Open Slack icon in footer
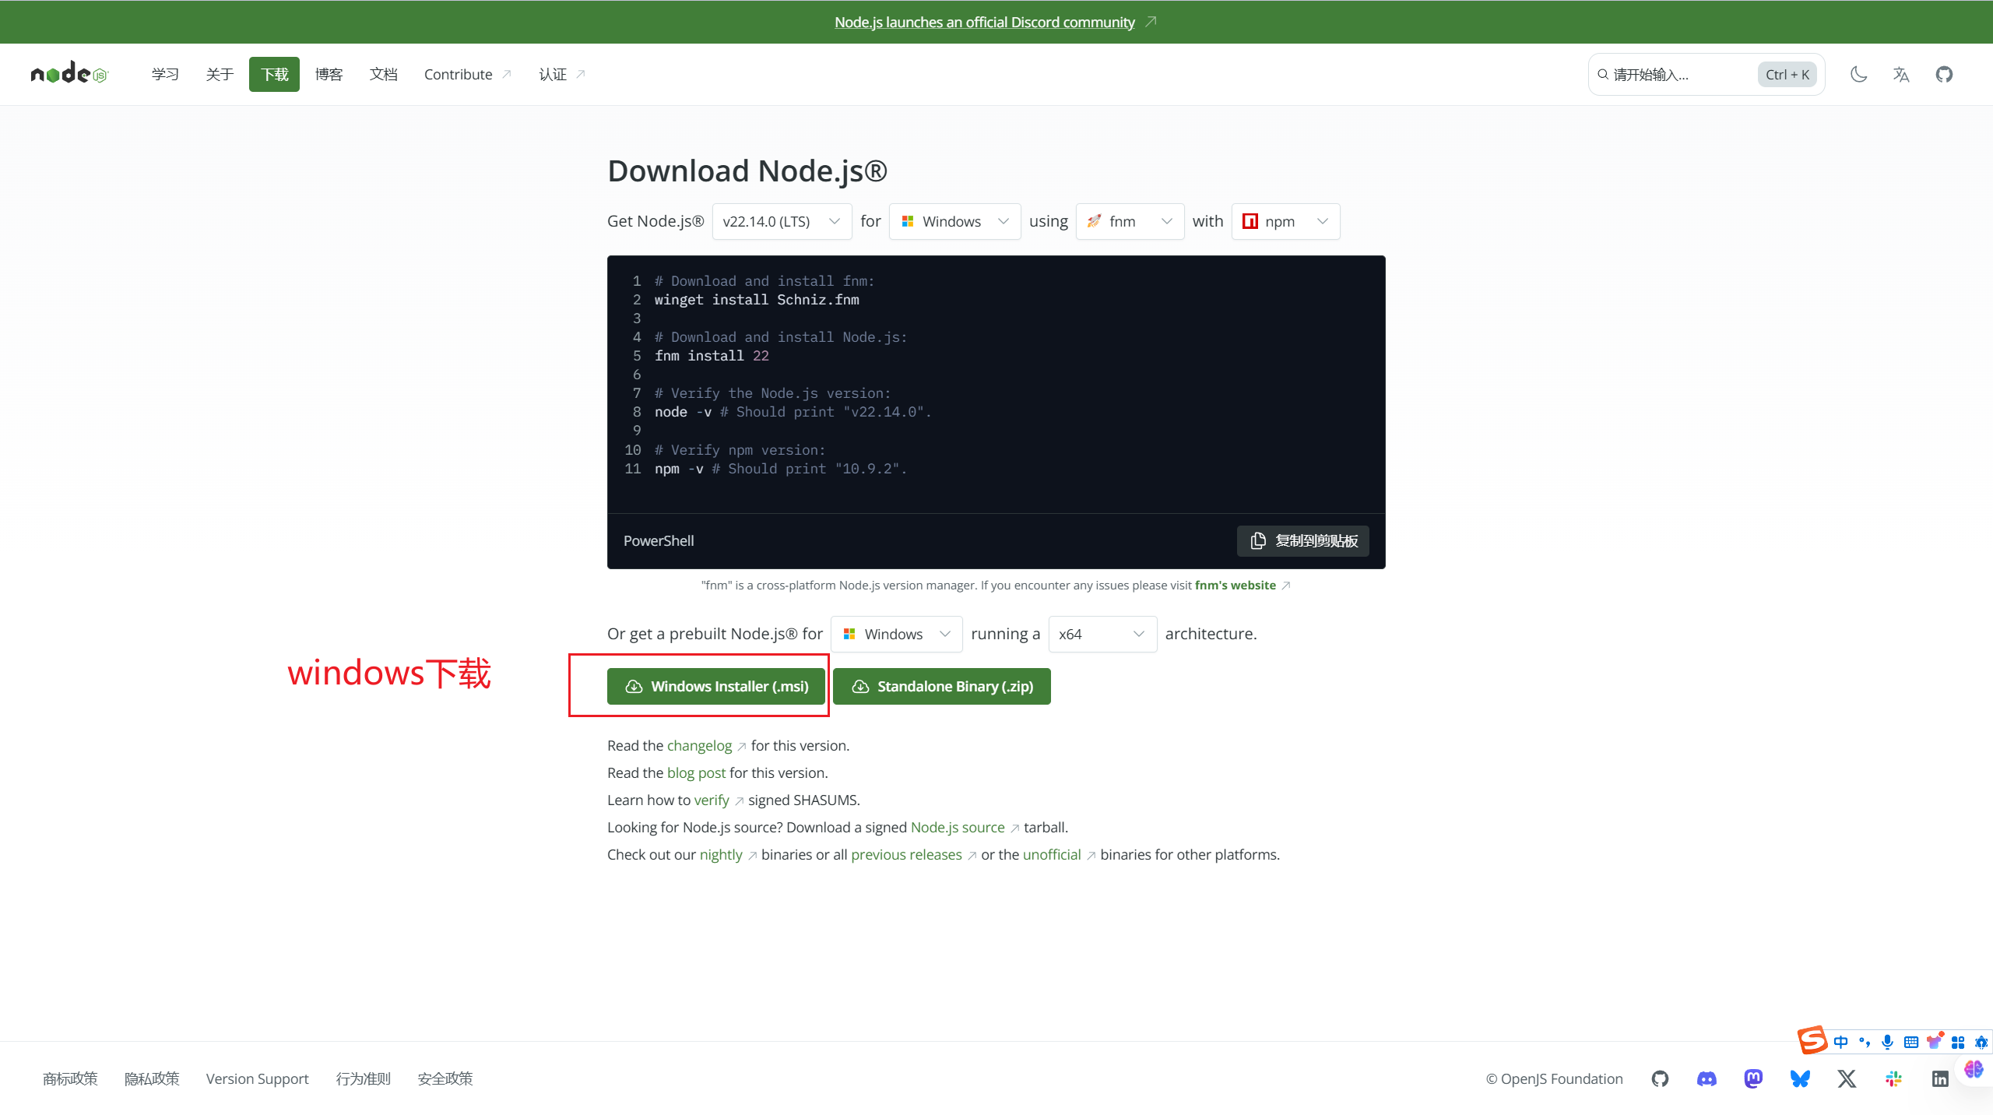 click(x=1893, y=1078)
